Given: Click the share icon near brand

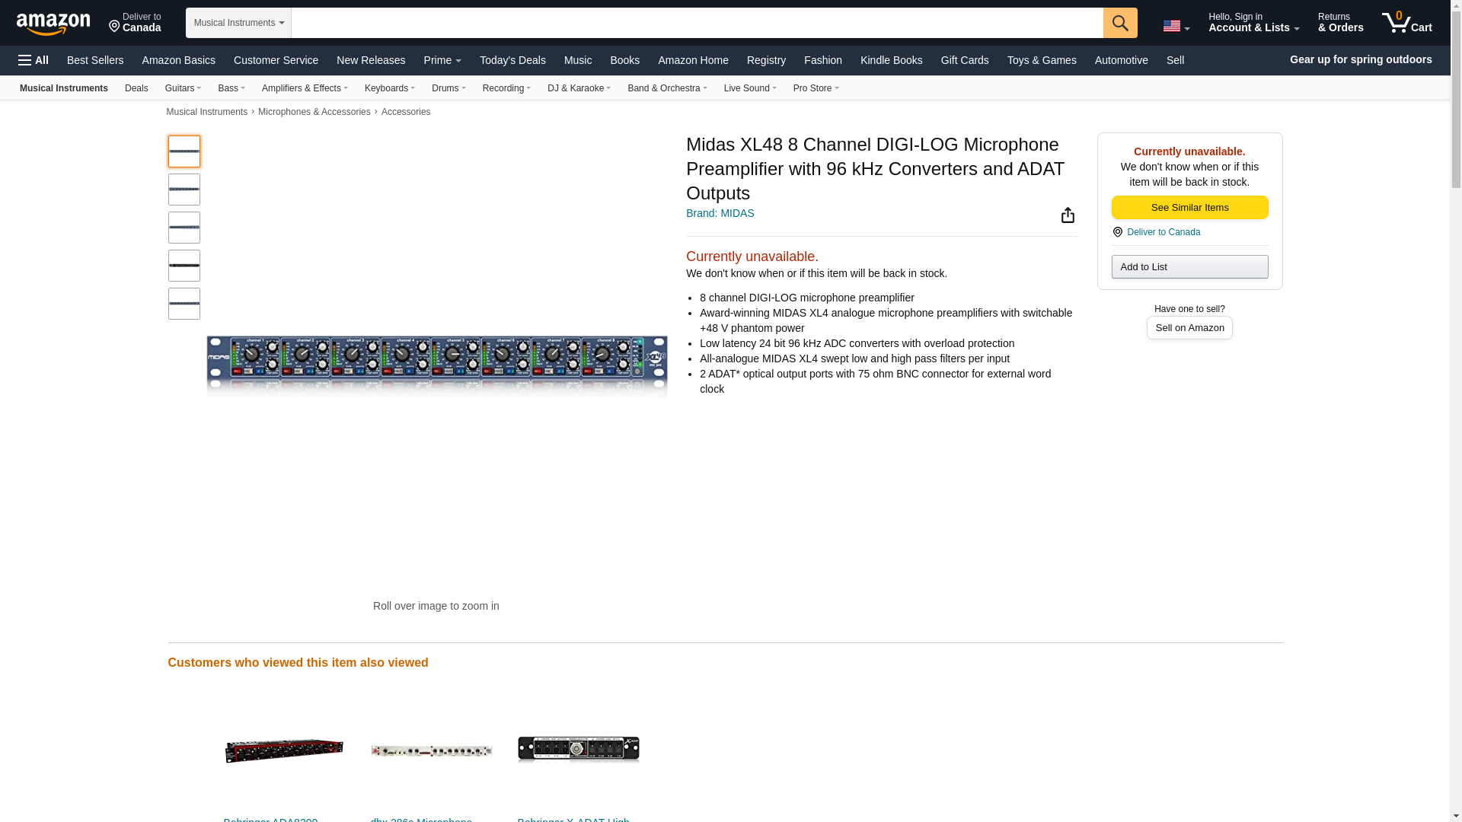Looking at the screenshot, I should pyautogui.click(x=1067, y=215).
